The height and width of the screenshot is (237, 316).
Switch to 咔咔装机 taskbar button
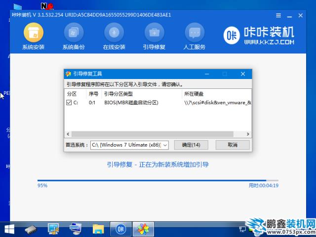click(x=120, y=229)
